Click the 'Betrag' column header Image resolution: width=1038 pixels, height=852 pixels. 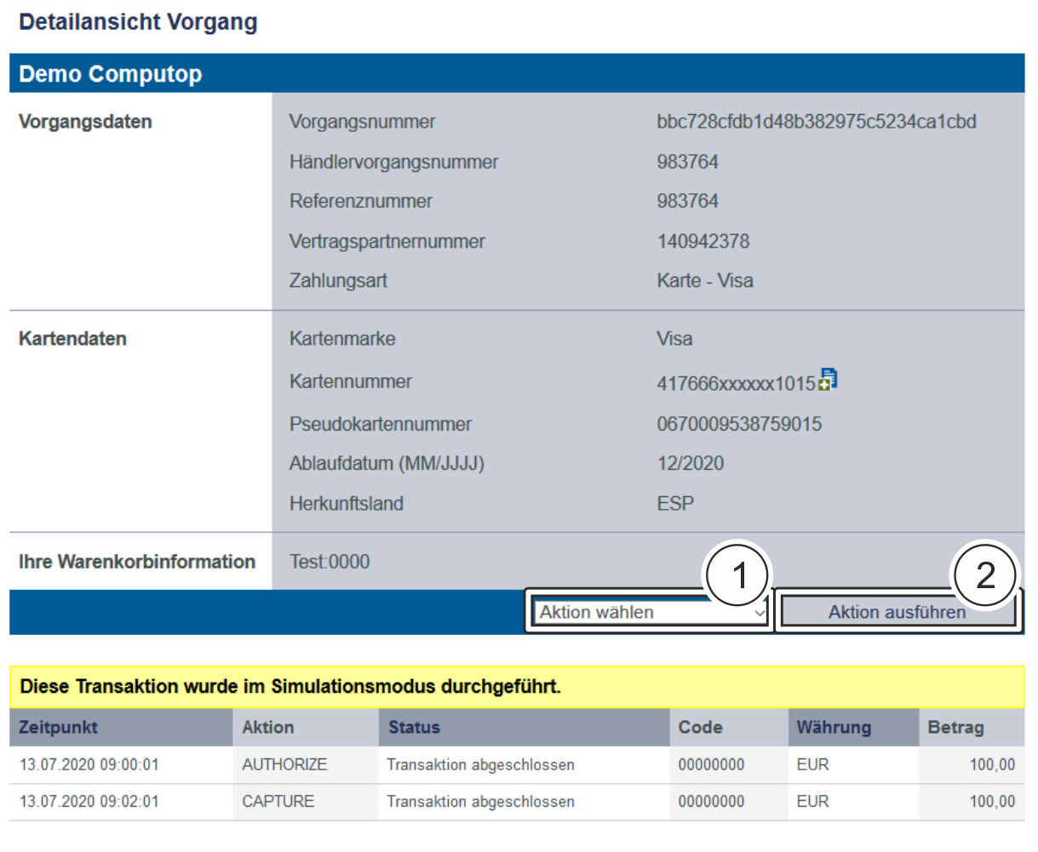click(955, 728)
